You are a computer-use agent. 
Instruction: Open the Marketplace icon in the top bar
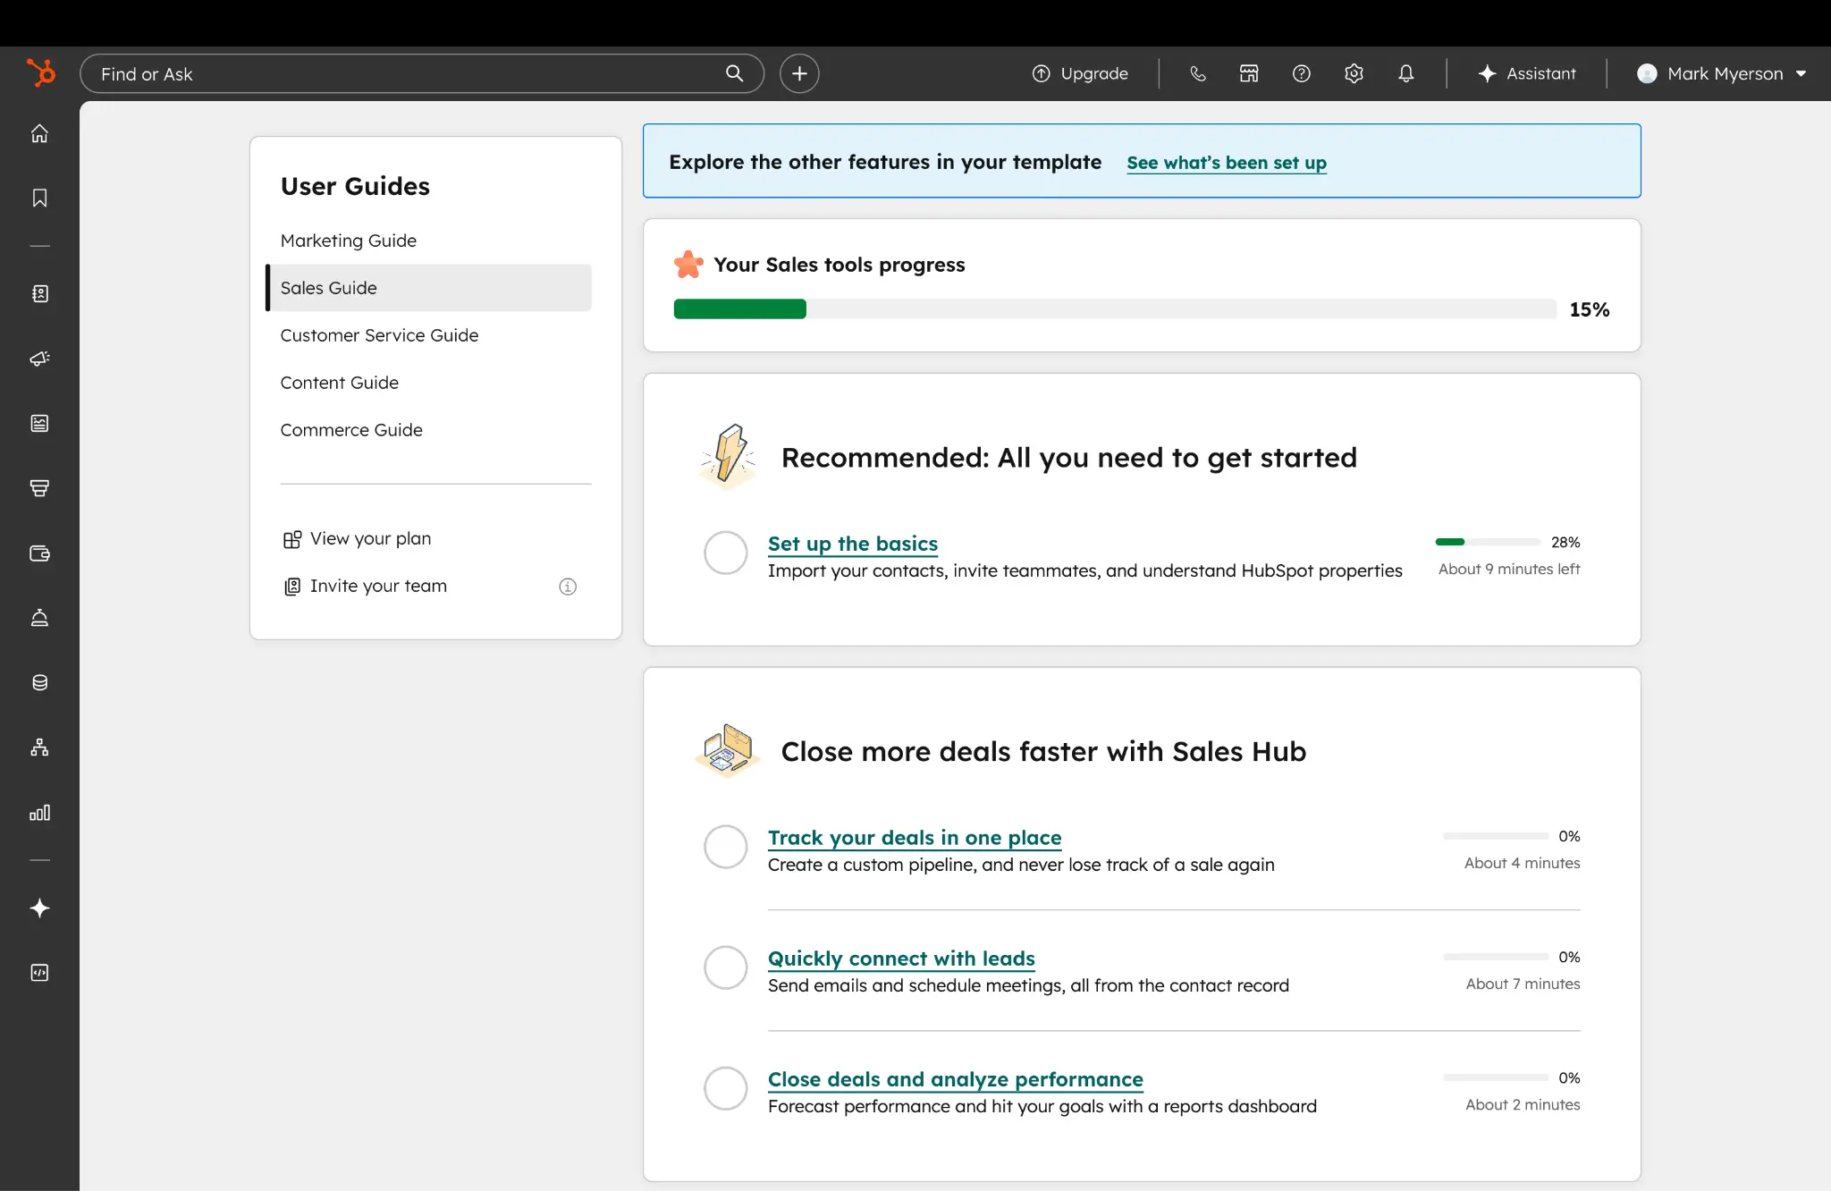1248,73
